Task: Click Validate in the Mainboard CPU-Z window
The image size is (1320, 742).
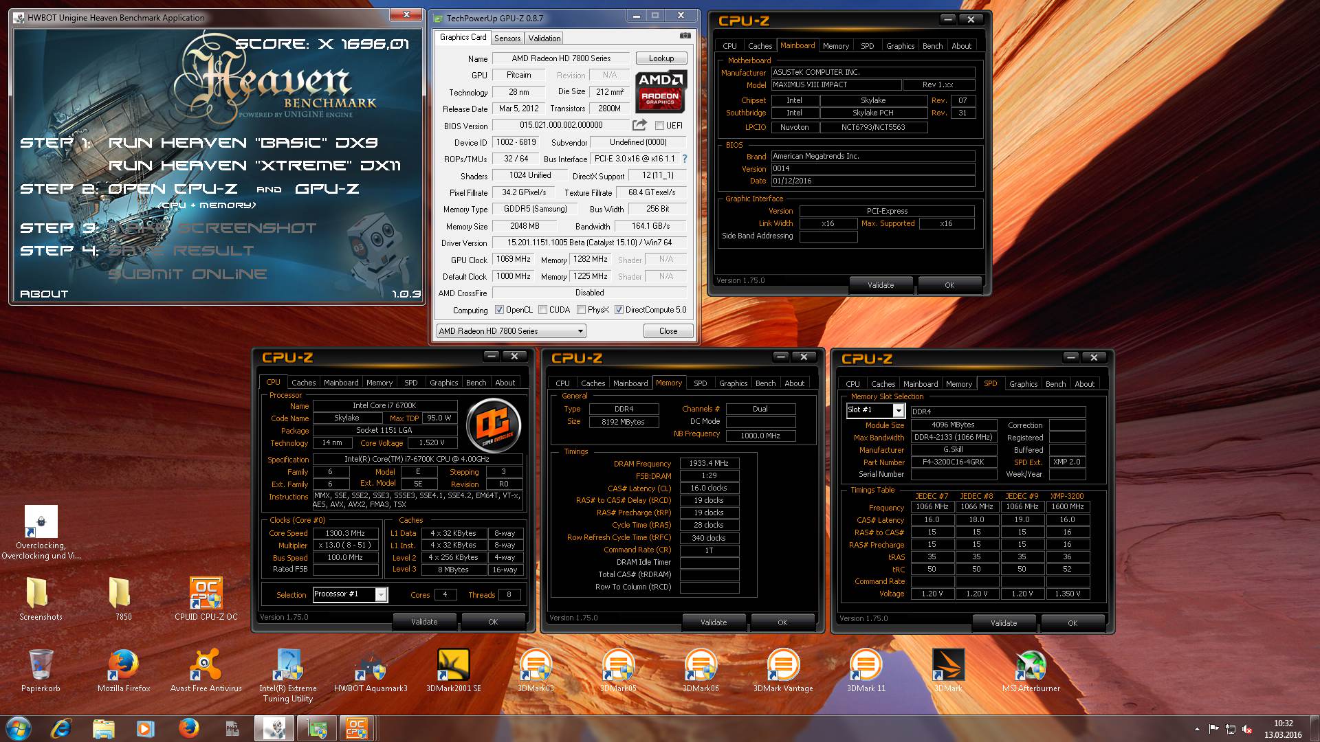Action: pos(881,285)
